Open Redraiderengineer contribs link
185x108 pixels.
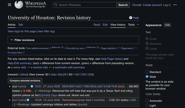point(98,100)
